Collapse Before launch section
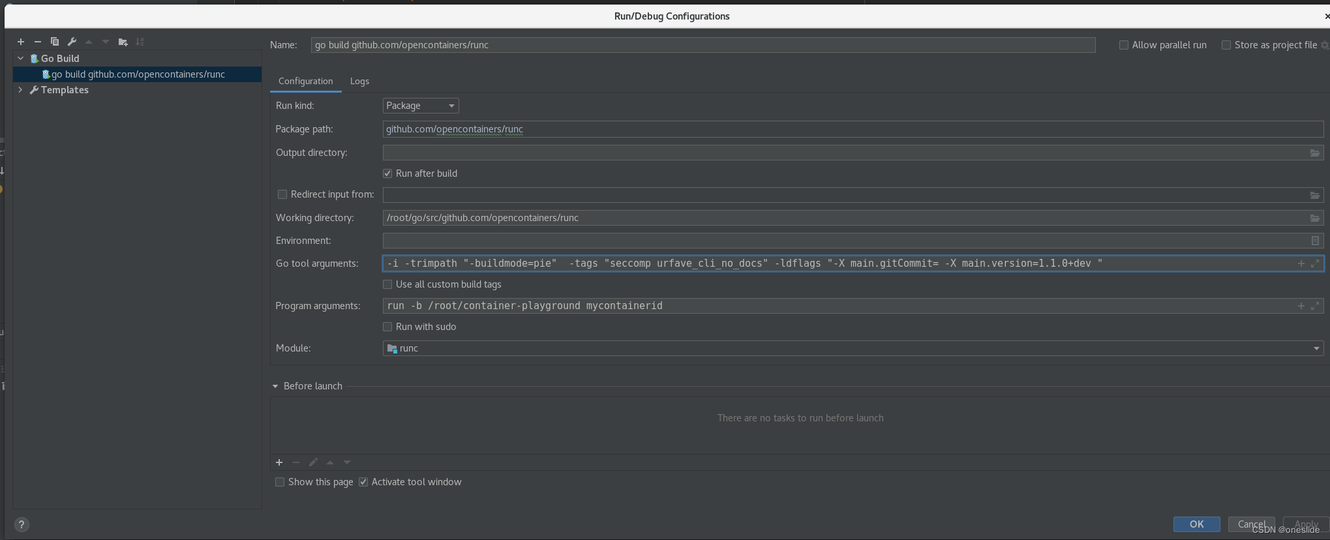The height and width of the screenshot is (540, 1330). click(x=275, y=386)
